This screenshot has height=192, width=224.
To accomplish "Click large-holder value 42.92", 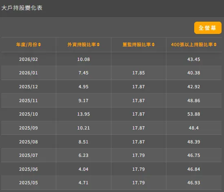I will pos(193,87).
